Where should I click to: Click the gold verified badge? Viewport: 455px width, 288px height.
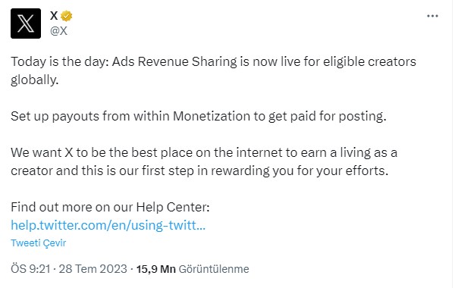67,16
